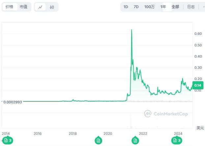Set time range to 7D
Screen dimensions: 205x146
[136, 7]
